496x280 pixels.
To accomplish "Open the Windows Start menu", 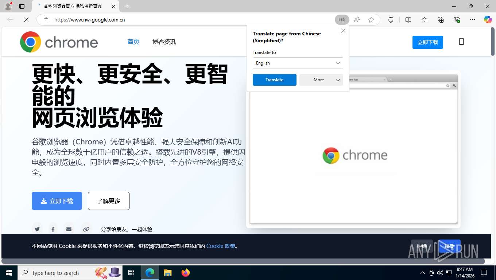I will click(8, 273).
